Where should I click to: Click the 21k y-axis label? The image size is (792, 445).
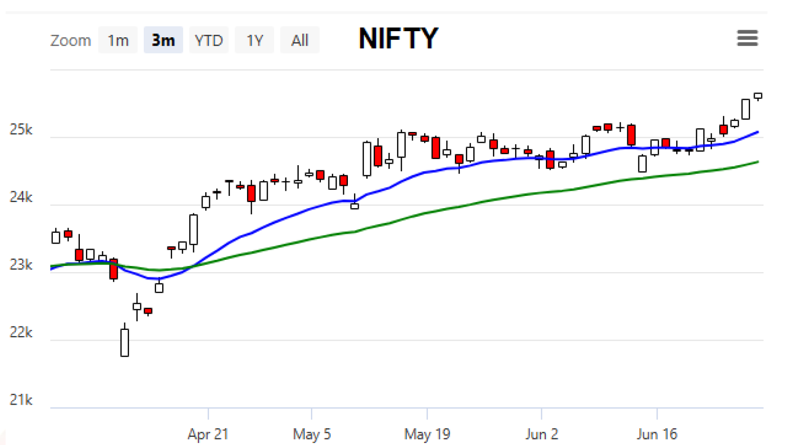click(x=21, y=400)
